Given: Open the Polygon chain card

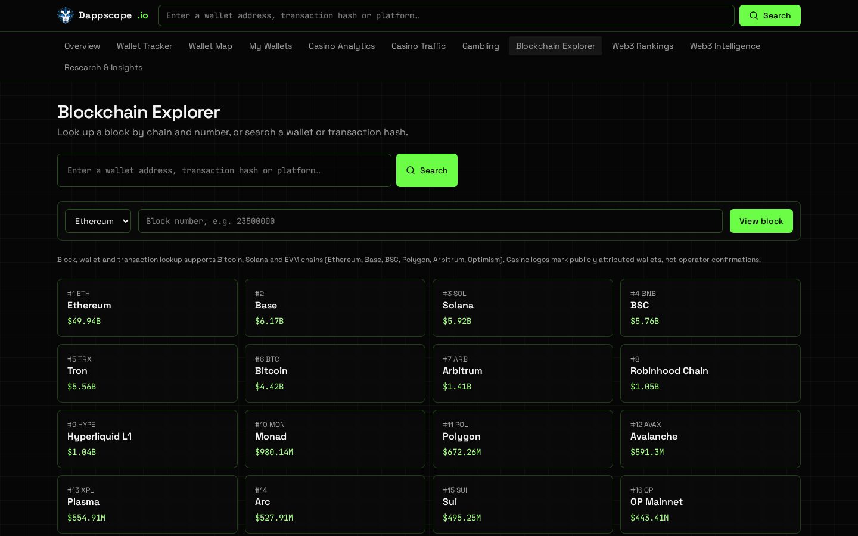Looking at the screenshot, I should (x=523, y=439).
